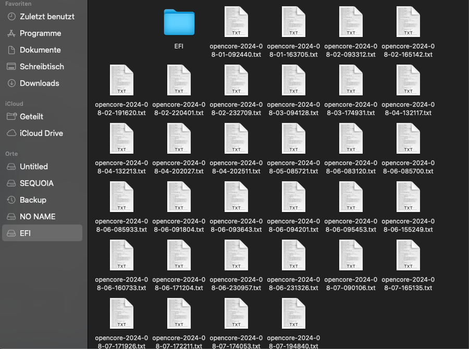Select file opencore-2024-08-06-091804.txt icon
Viewport: 469px width, 349px height.
[179, 196]
